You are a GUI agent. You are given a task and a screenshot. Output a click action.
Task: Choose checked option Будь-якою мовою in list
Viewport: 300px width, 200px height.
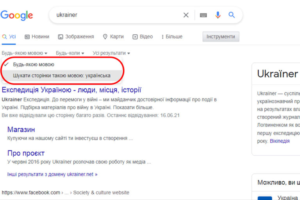click(x=62, y=65)
